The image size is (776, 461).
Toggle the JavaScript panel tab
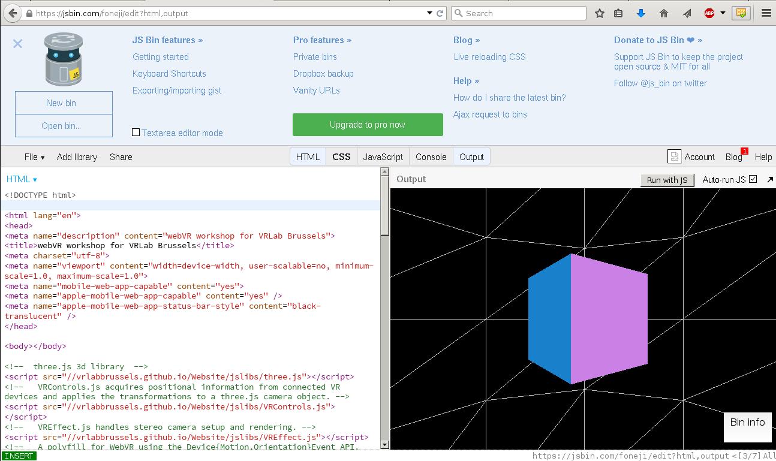pos(383,156)
